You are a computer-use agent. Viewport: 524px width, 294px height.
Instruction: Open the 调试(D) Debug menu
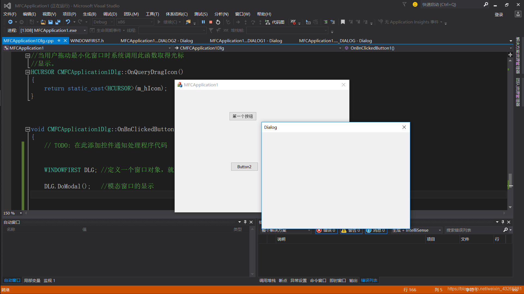(110, 14)
